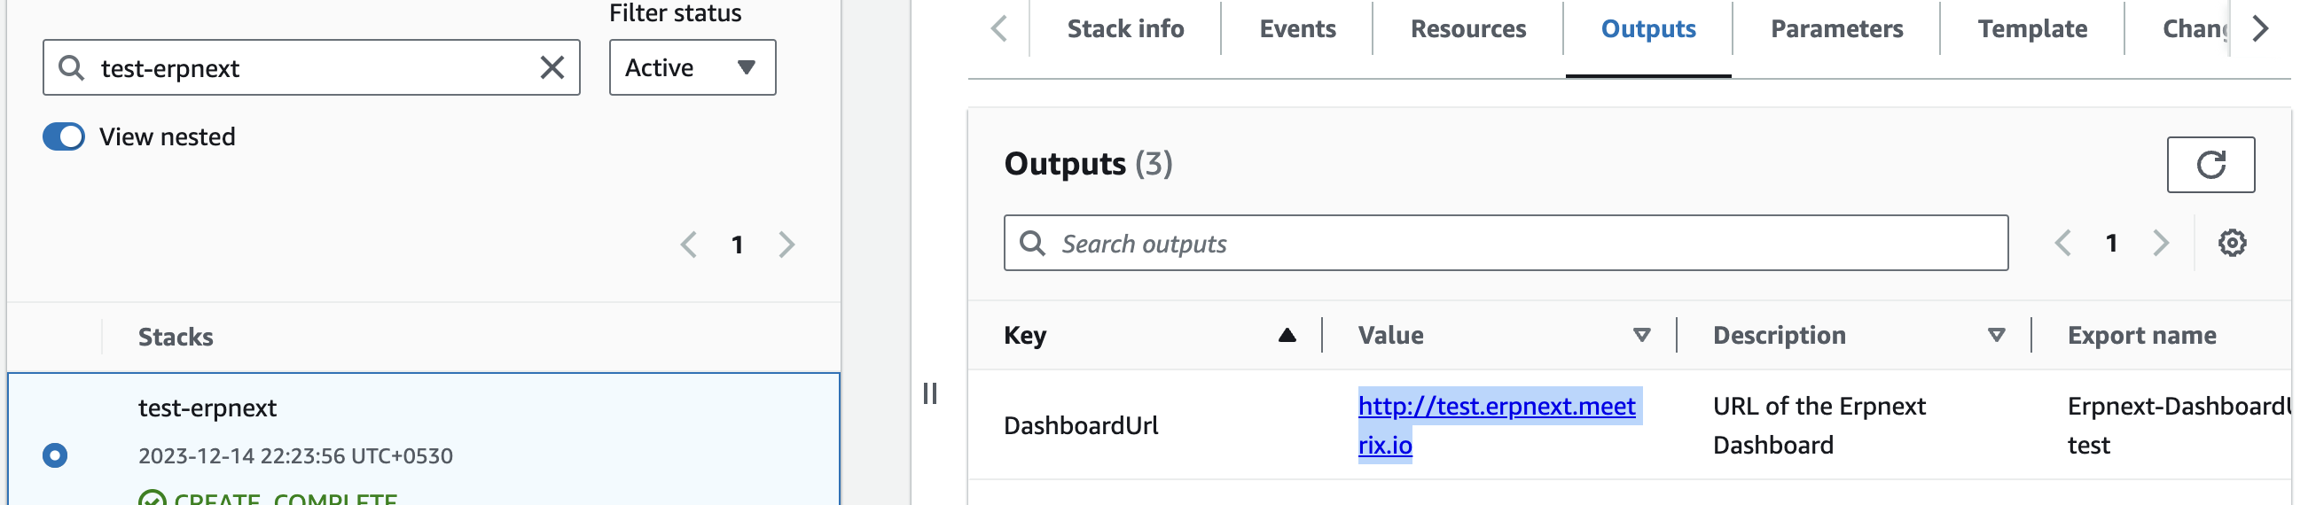The height and width of the screenshot is (505, 2316).
Task: Open the DashboardUrl erpnext link
Action: (1496, 407)
